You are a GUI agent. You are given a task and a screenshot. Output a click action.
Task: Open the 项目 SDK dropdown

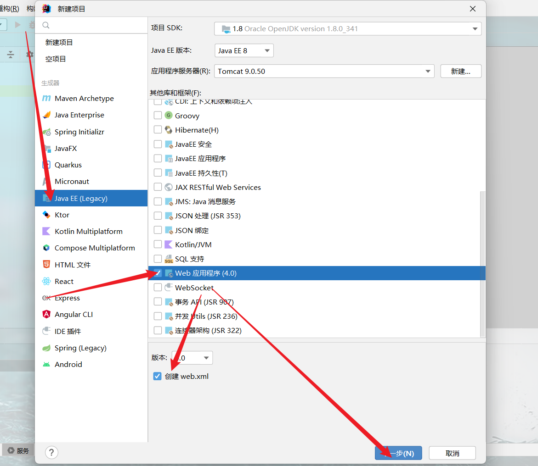(x=348, y=29)
